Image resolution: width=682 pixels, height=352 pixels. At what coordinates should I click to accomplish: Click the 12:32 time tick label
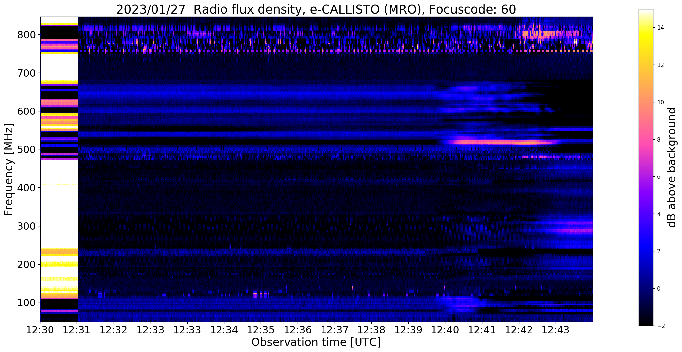tap(114, 330)
